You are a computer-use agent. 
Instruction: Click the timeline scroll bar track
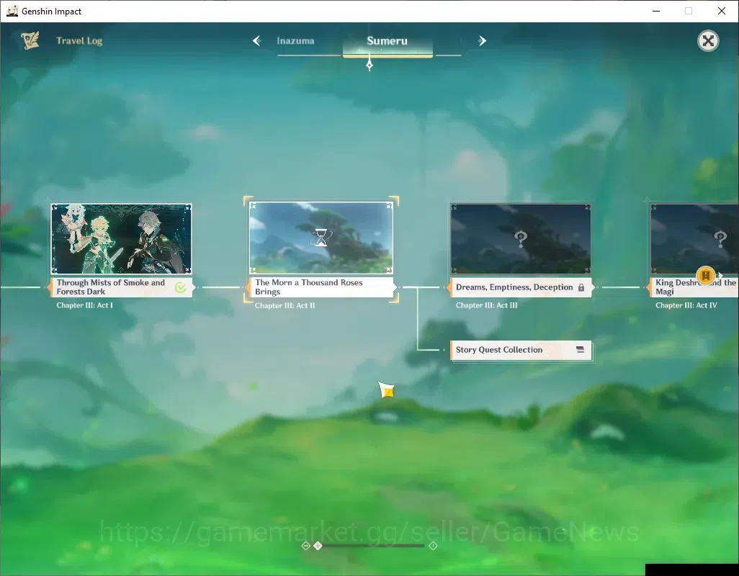click(x=372, y=546)
